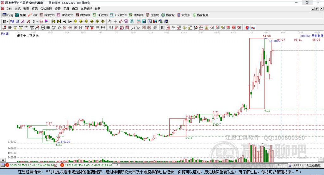This screenshot has width=324, height=175.
Task: Select the hand pan tool
Action: click(109, 21)
